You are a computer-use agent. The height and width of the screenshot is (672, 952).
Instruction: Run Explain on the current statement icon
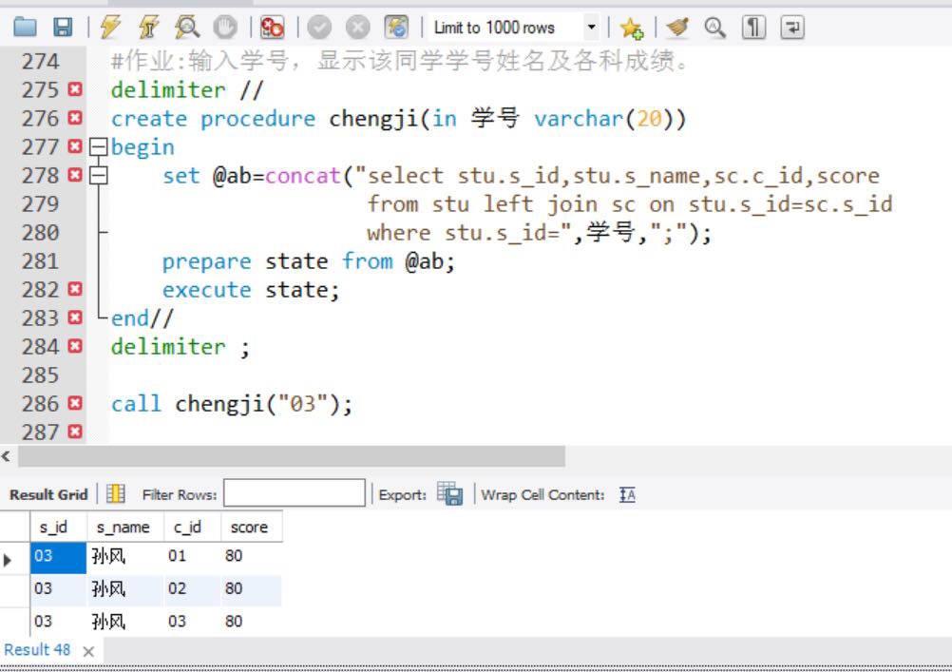187,28
